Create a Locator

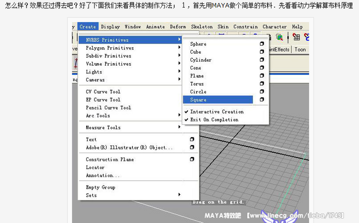[95, 167]
